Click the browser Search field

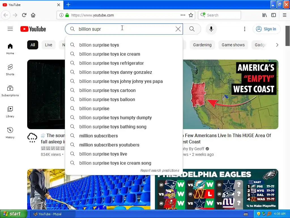(x=219, y=15)
